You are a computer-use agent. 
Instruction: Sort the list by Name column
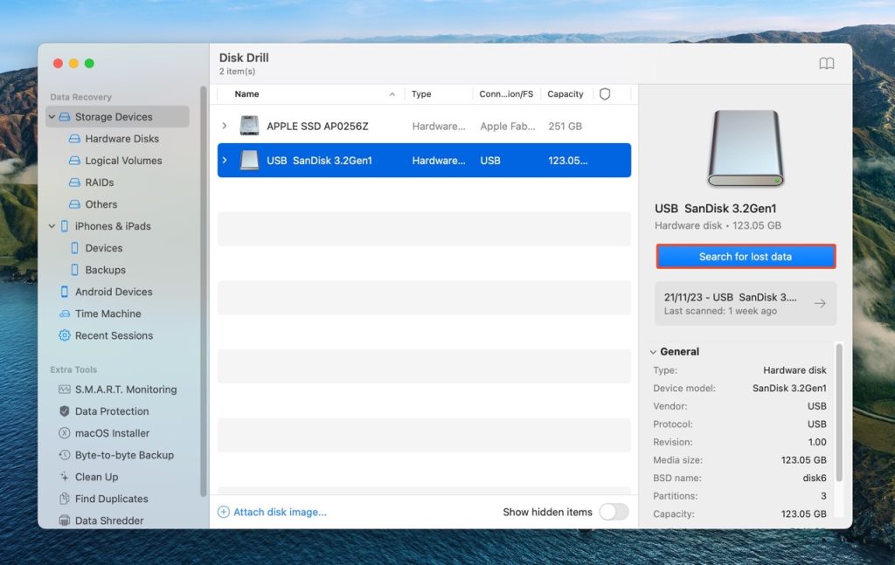click(x=246, y=93)
